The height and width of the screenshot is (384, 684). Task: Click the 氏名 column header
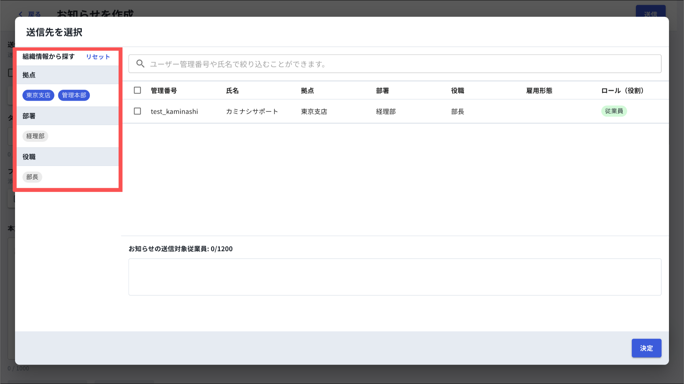(x=232, y=91)
